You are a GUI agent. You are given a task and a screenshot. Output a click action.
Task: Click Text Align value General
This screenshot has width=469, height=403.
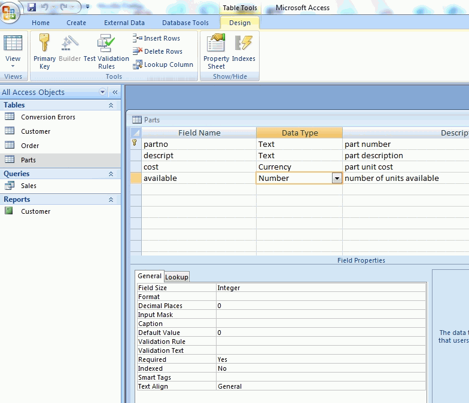321,386
